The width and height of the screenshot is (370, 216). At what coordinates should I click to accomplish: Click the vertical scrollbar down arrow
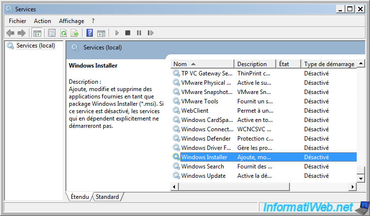(x=361, y=178)
